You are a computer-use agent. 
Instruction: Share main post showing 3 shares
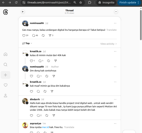coord(51,36)
